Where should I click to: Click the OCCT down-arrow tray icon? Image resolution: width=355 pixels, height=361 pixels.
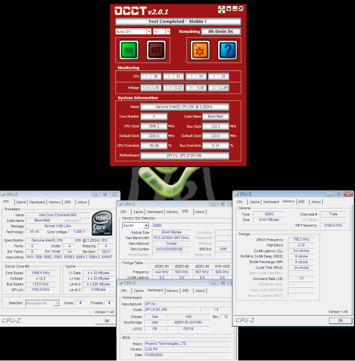(229, 9)
